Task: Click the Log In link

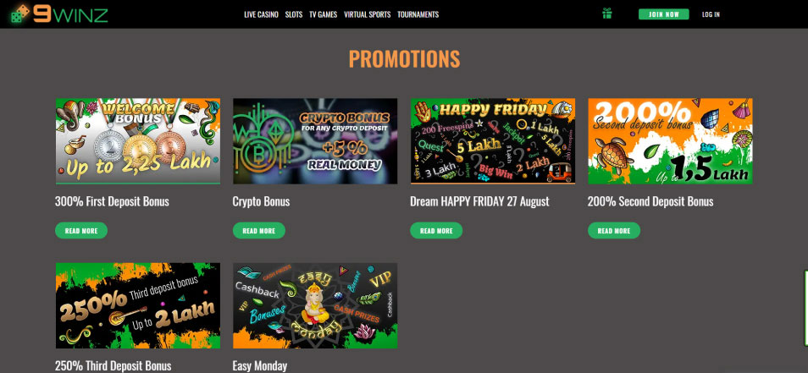Action: [x=711, y=14]
